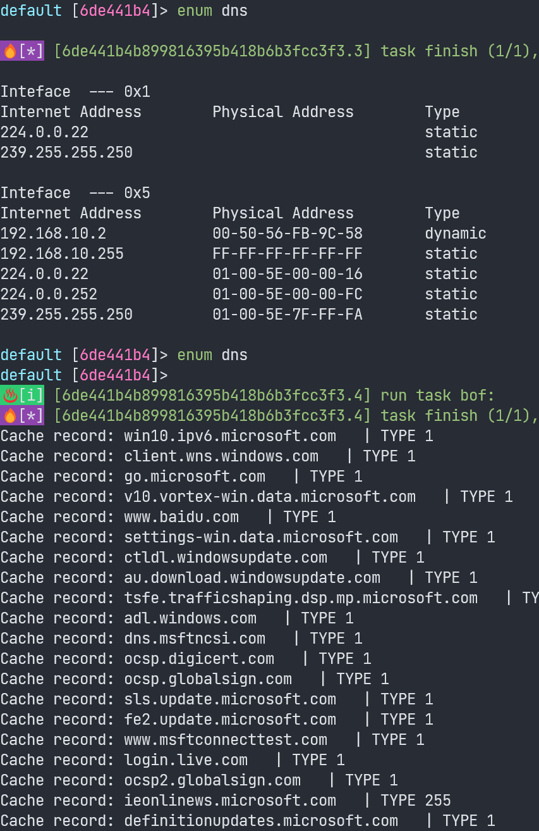Viewport: 539px width, 831px height.
Task: Click the fire icon on the first task finish line
Action: (x=9, y=51)
